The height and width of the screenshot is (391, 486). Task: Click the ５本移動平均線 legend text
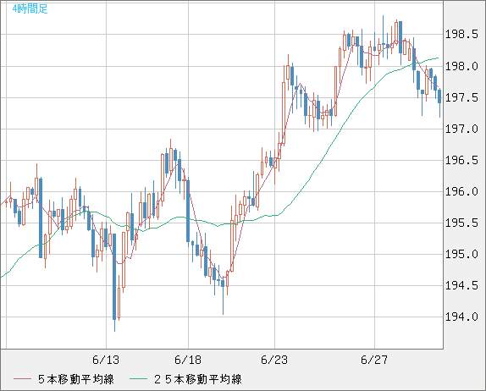point(76,379)
